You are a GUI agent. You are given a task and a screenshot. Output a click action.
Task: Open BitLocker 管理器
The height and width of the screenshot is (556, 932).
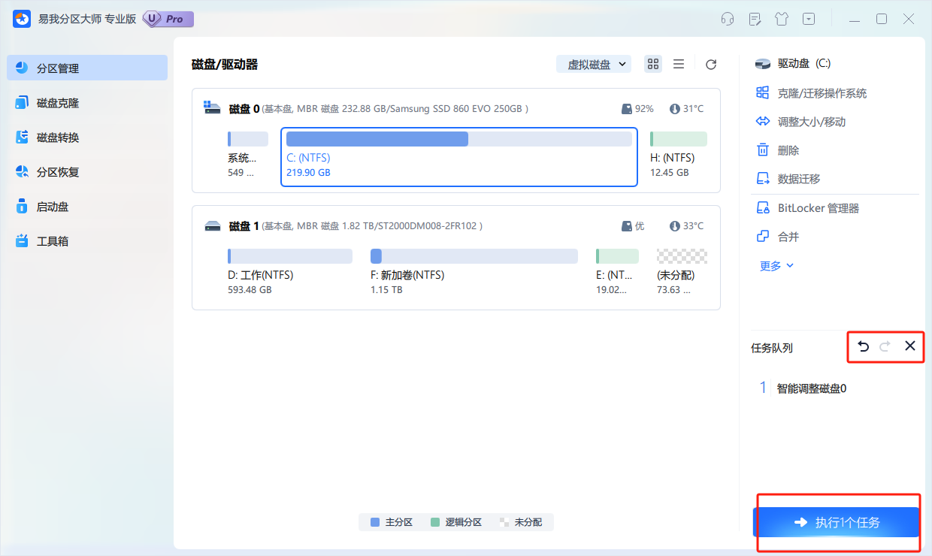[x=808, y=208]
